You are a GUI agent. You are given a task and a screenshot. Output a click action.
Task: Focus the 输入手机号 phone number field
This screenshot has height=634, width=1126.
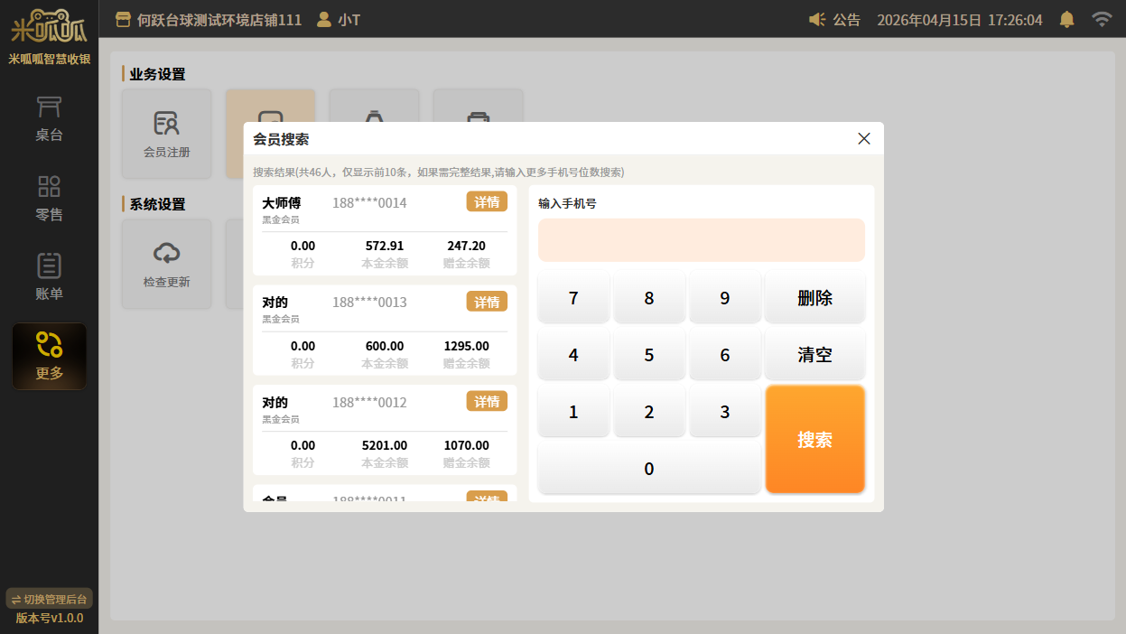[701, 239]
